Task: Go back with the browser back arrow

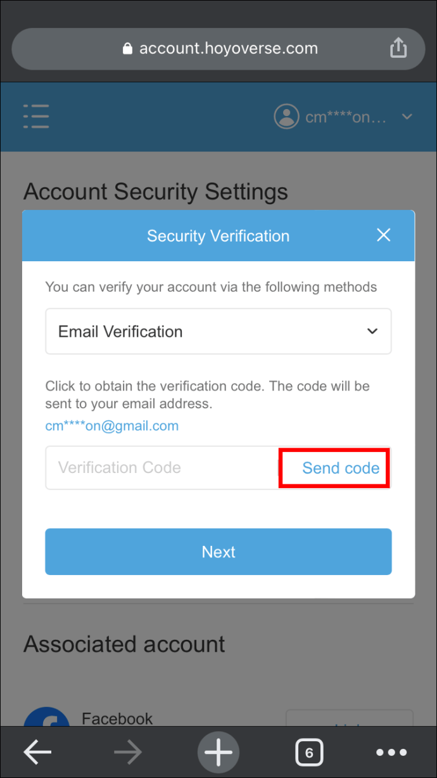Action: tap(37, 753)
